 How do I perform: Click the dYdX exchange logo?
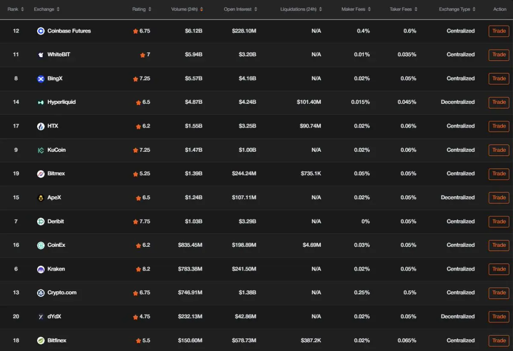point(41,317)
